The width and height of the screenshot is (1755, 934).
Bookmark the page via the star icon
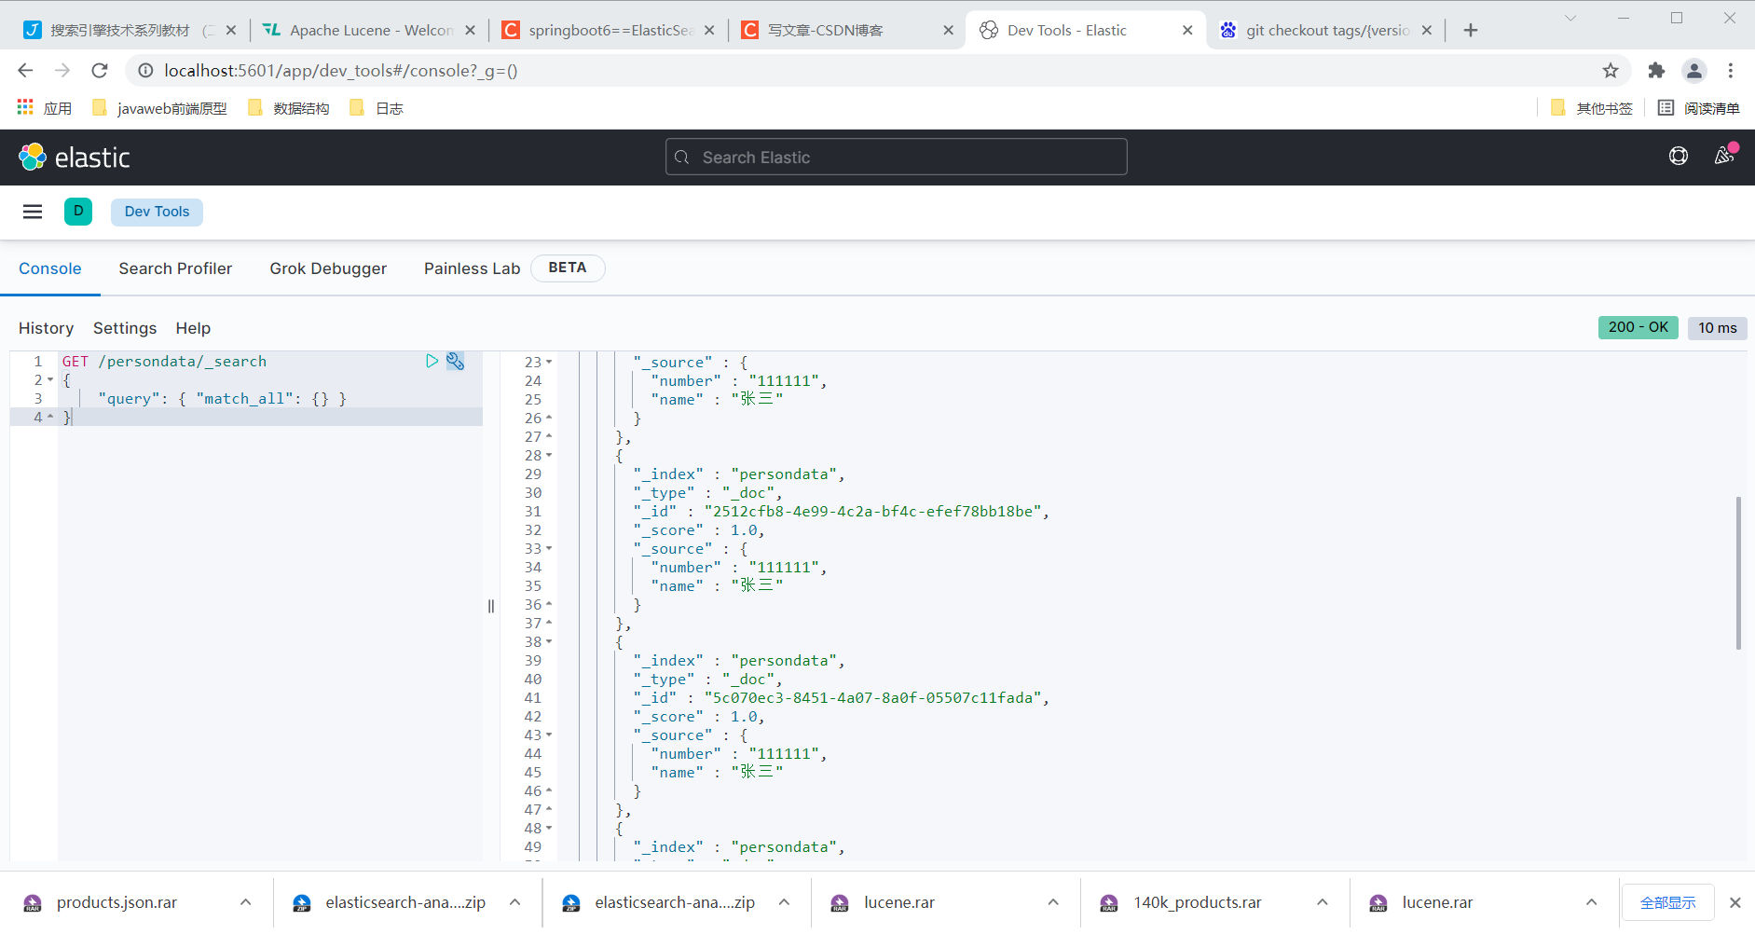pyautogui.click(x=1610, y=70)
